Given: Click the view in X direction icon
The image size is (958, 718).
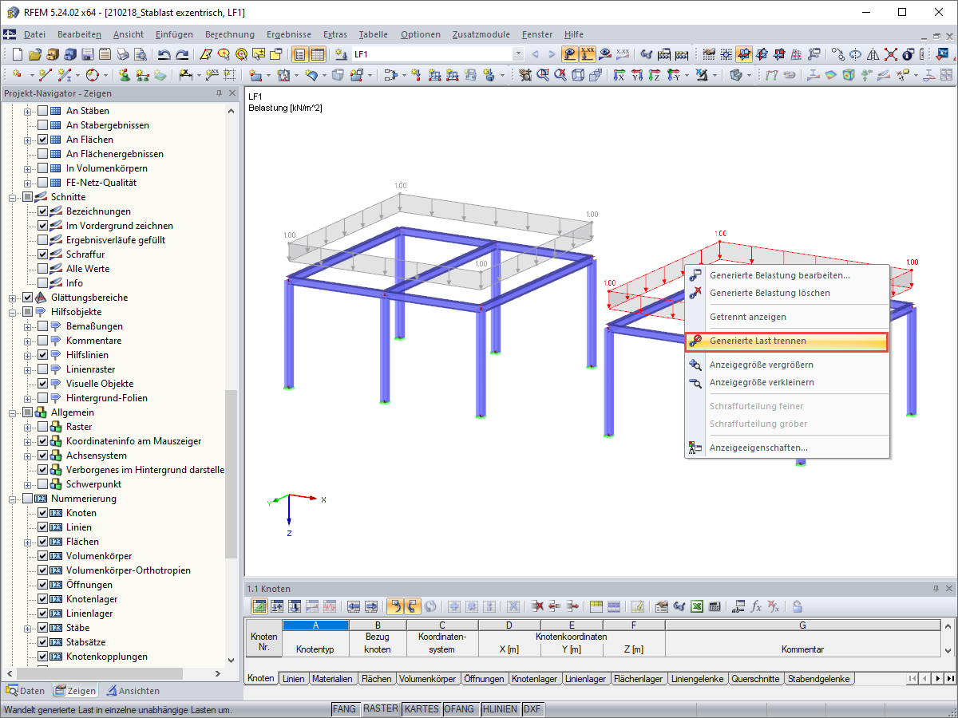Looking at the screenshot, I should point(620,75).
